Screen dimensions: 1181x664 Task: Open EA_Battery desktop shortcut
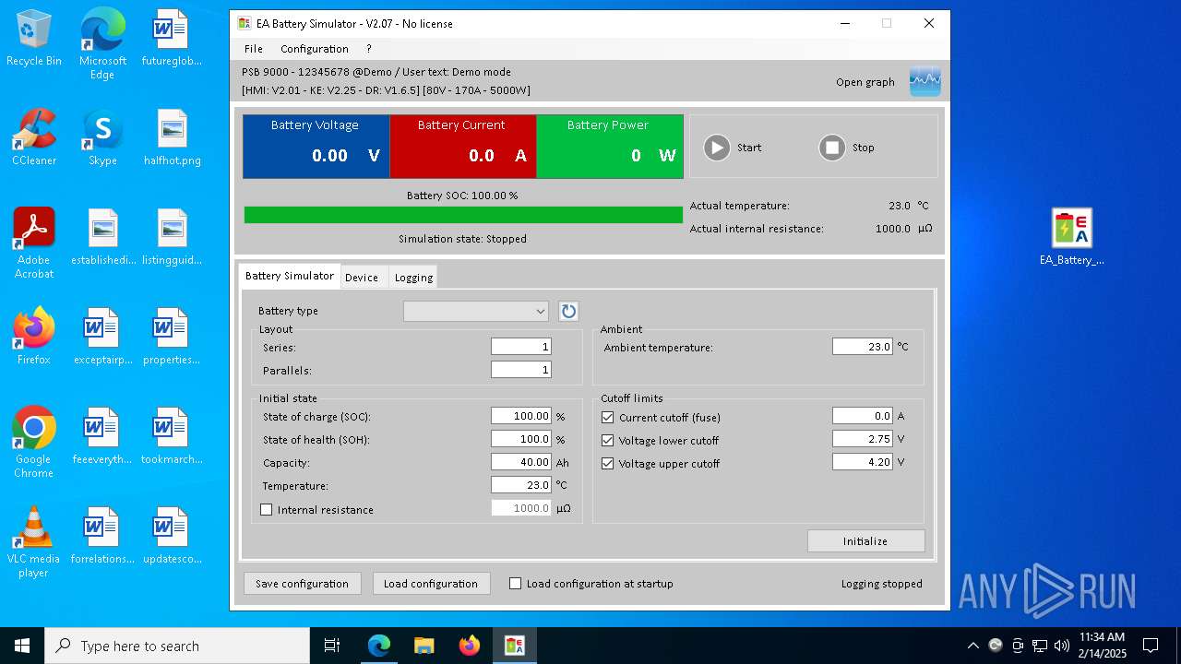click(1071, 237)
